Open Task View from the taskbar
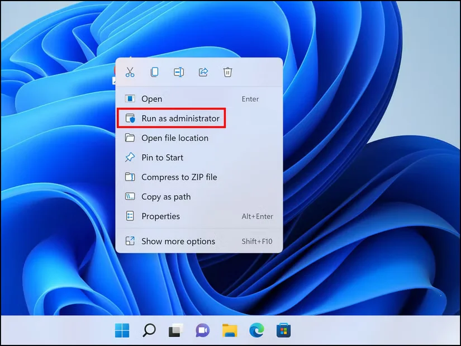The image size is (461, 346). coord(175,330)
